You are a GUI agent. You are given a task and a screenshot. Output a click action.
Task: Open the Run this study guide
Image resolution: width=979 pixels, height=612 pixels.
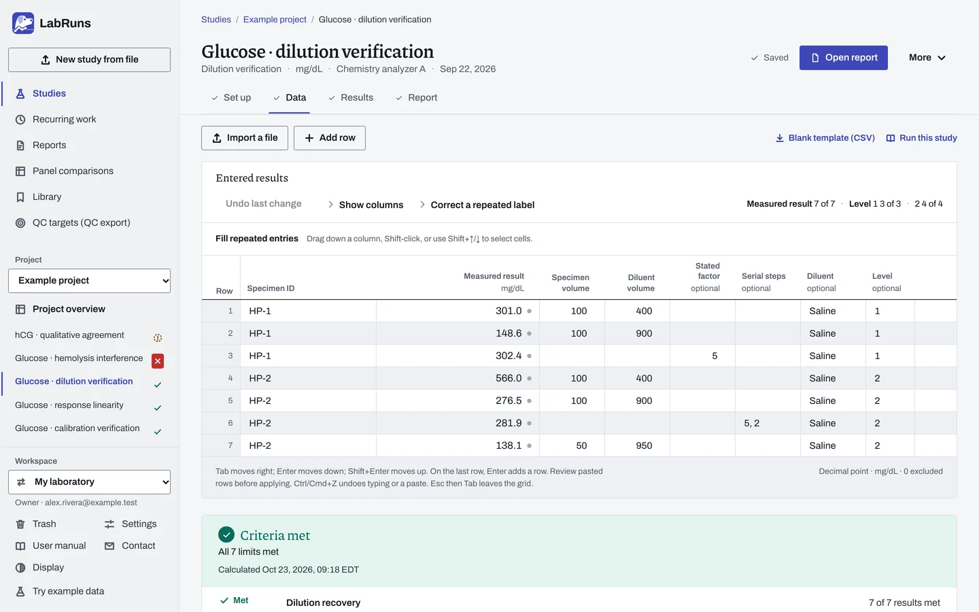point(922,138)
